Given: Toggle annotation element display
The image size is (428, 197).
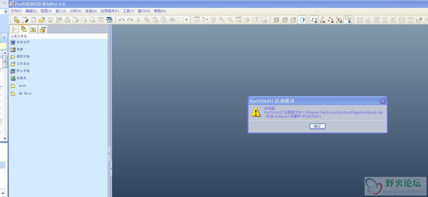Looking at the screenshot, I should pyautogui.click(x=348, y=20).
